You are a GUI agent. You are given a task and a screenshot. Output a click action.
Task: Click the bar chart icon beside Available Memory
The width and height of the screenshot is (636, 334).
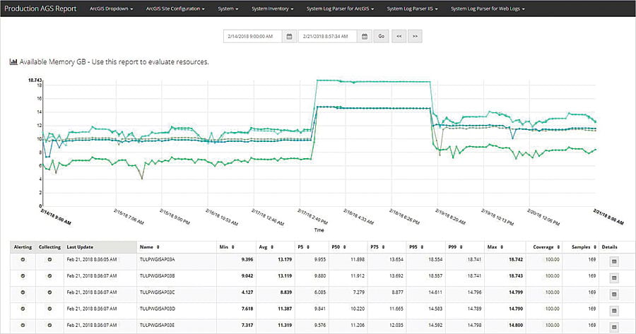click(13, 62)
